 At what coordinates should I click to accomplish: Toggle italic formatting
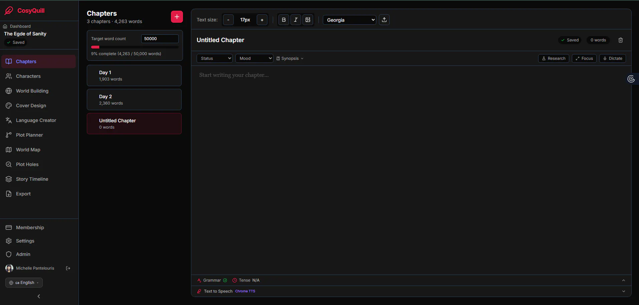click(296, 20)
